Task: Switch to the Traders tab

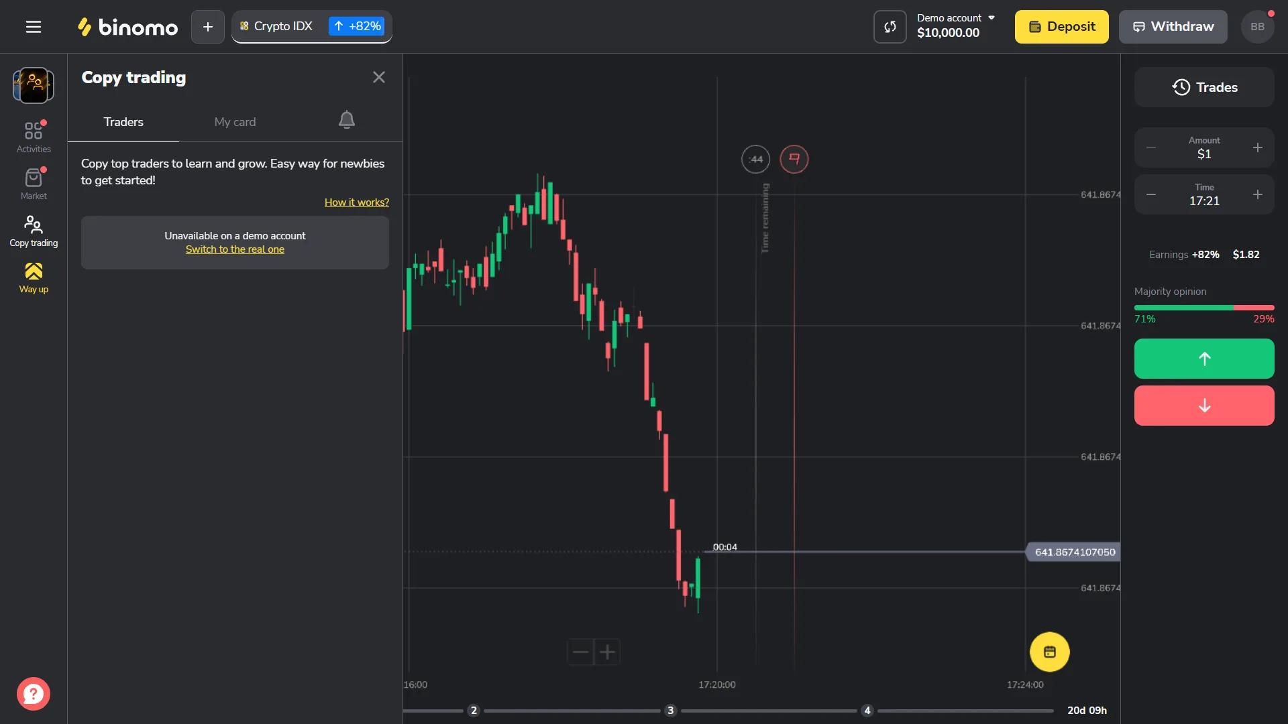Action: pos(123,122)
